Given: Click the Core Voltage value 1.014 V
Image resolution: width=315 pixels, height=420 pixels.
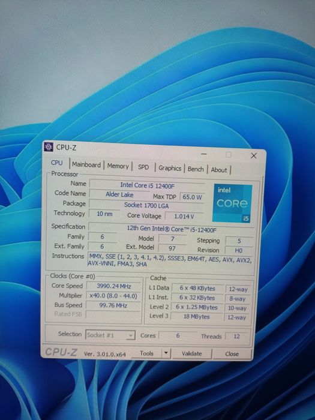Looking at the screenshot, I should point(184,216).
